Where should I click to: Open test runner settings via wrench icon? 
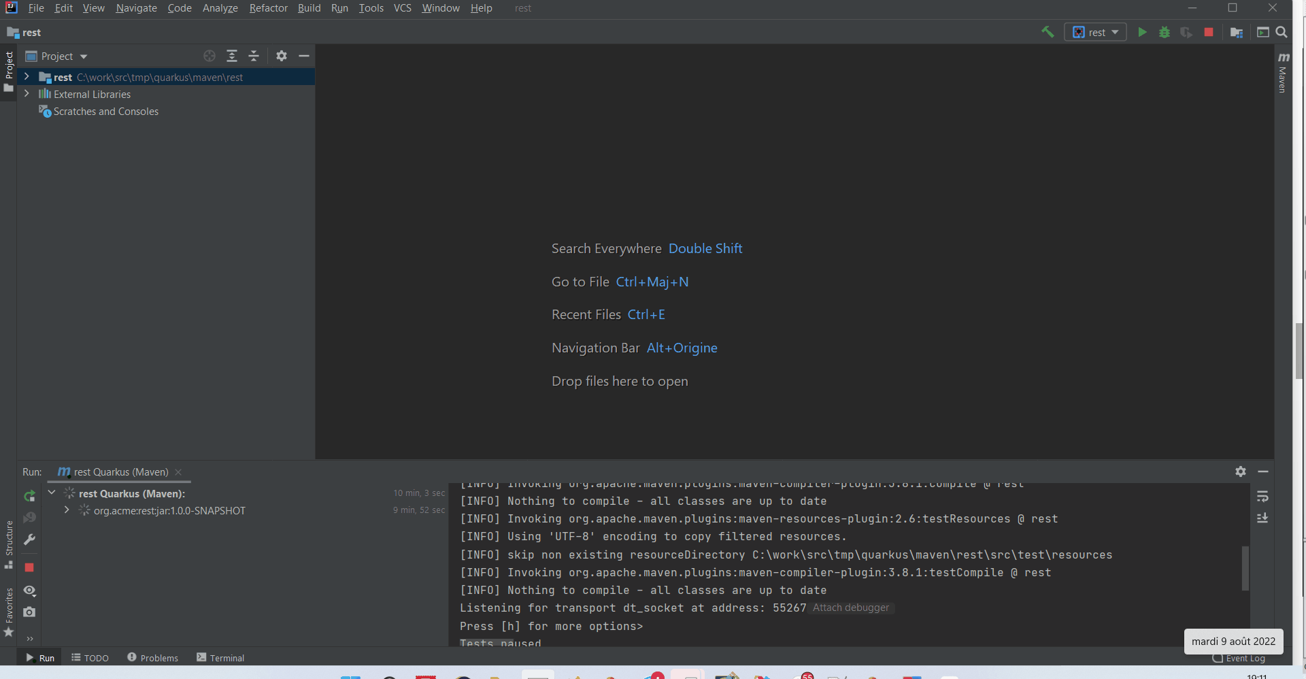pos(29,540)
